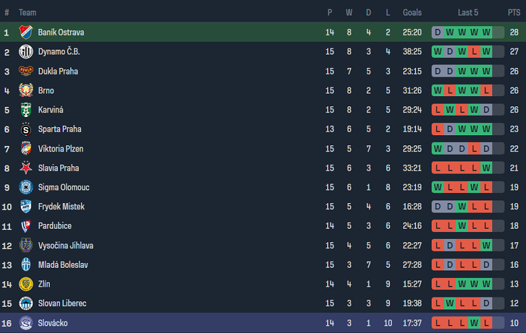The width and height of the screenshot is (526, 333).
Task: Open Slovan Liberec team page
Action: pyautogui.click(x=62, y=304)
